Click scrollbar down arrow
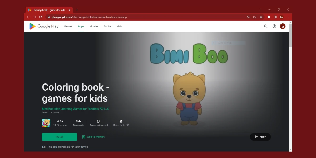This screenshot has height=158, width=316. 290,150
